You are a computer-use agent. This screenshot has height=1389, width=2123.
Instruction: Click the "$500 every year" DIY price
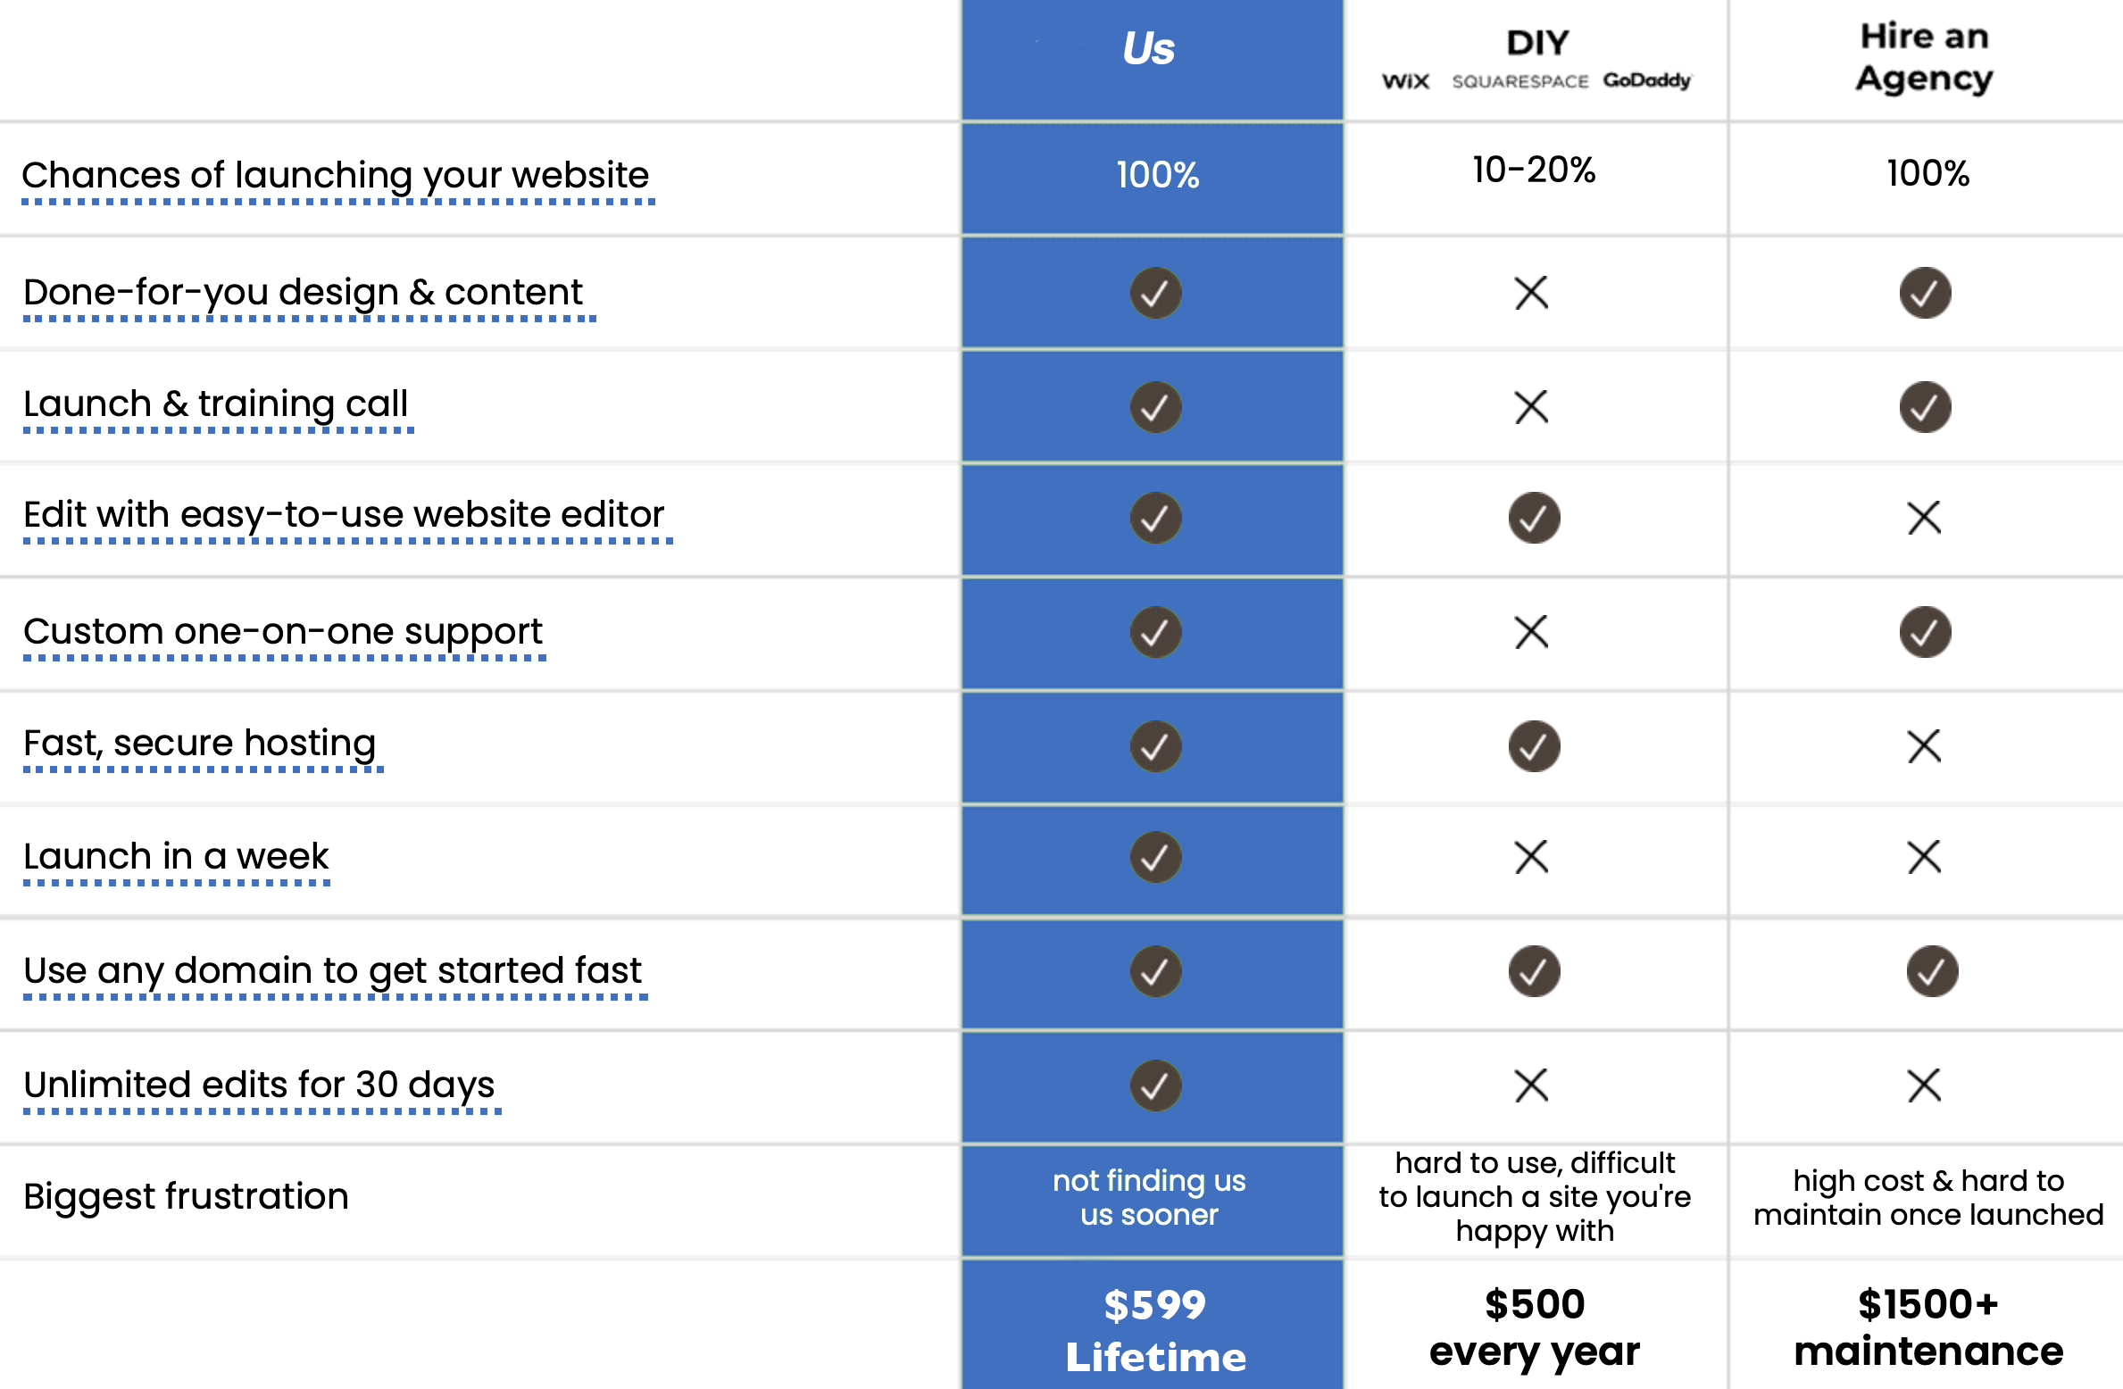[x=1534, y=1327]
